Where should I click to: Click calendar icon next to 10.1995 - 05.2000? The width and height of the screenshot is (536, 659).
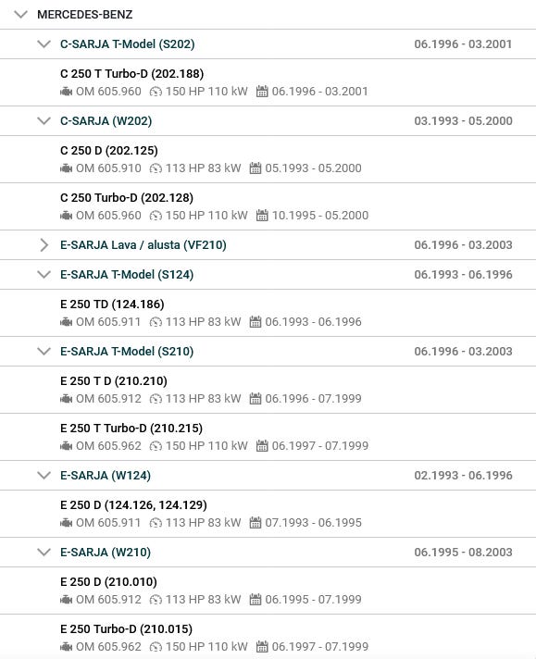click(x=262, y=216)
